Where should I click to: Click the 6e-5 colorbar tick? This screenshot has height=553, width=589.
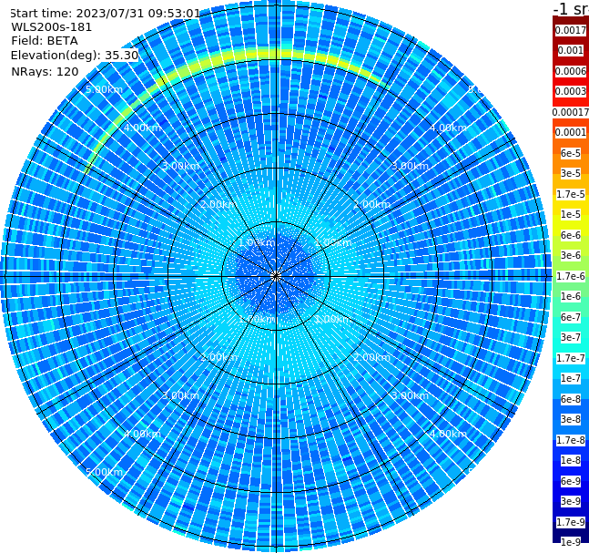coord(571,153)
